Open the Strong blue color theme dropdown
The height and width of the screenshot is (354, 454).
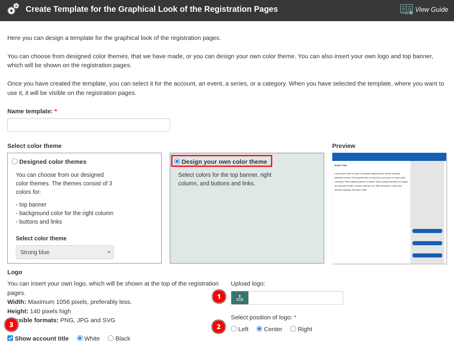pos(64,252)
